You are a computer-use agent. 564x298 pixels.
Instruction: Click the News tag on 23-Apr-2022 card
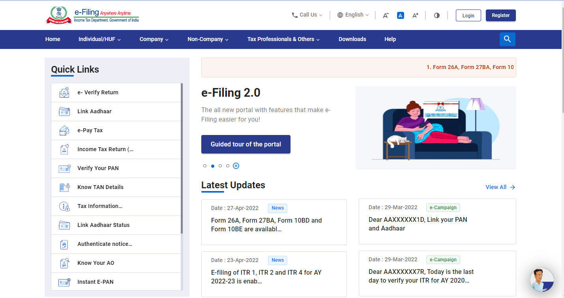[278, 260]
